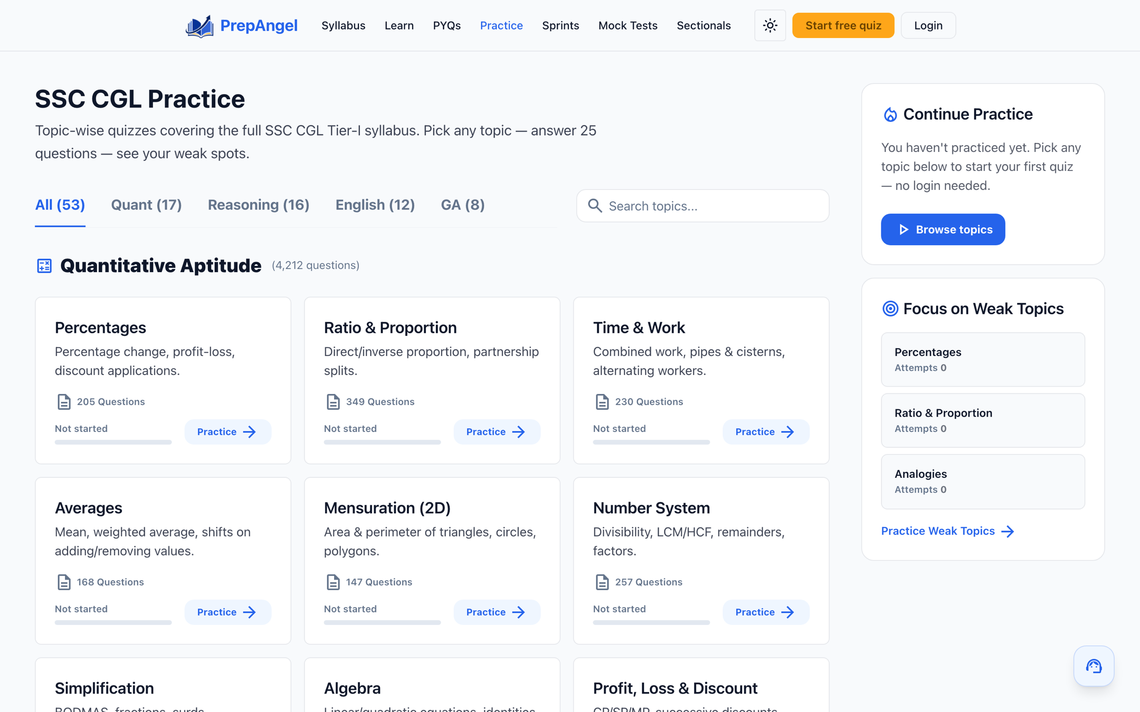Focus the Search topics input field
This screenshot has width=1140, height=712.
(x=702, y=206)
